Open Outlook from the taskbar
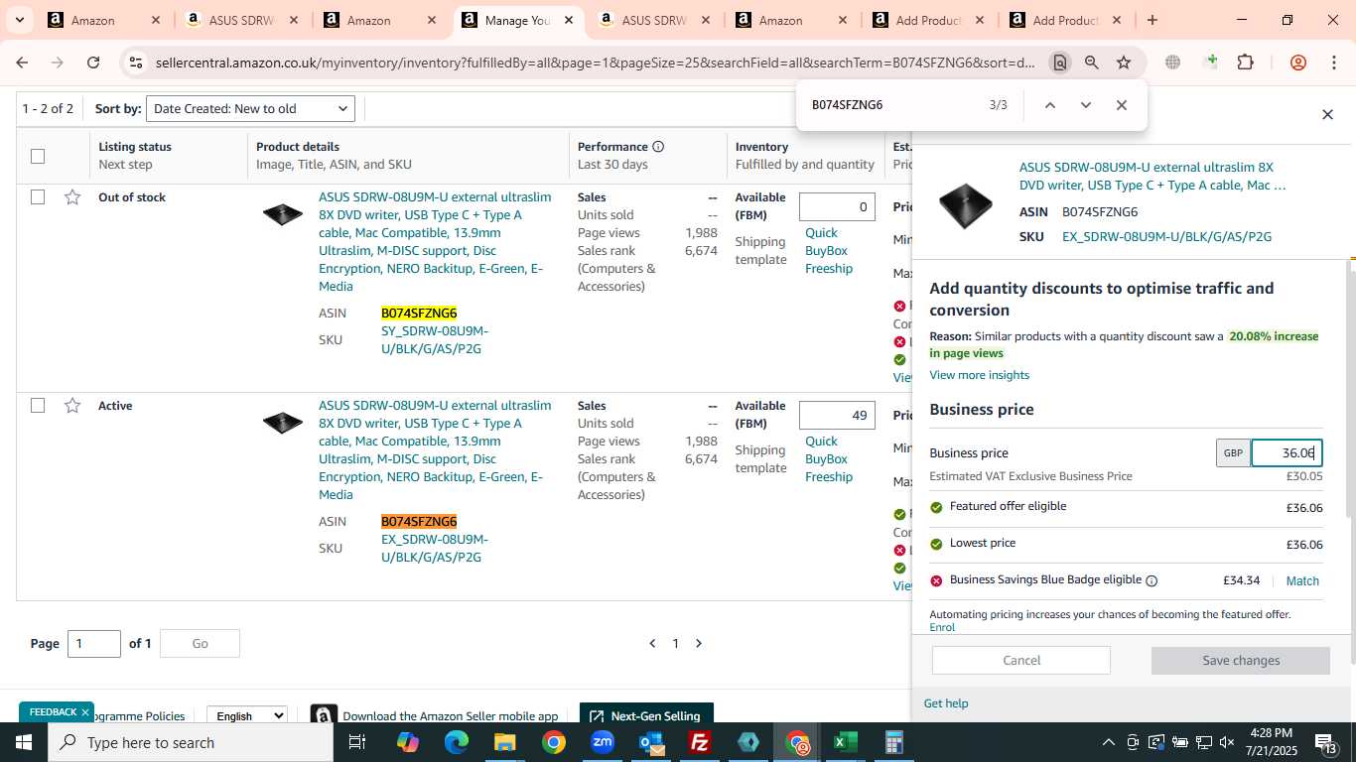Image resolution: width=1356 pixels, height=762 pixels. pos(651,742)
